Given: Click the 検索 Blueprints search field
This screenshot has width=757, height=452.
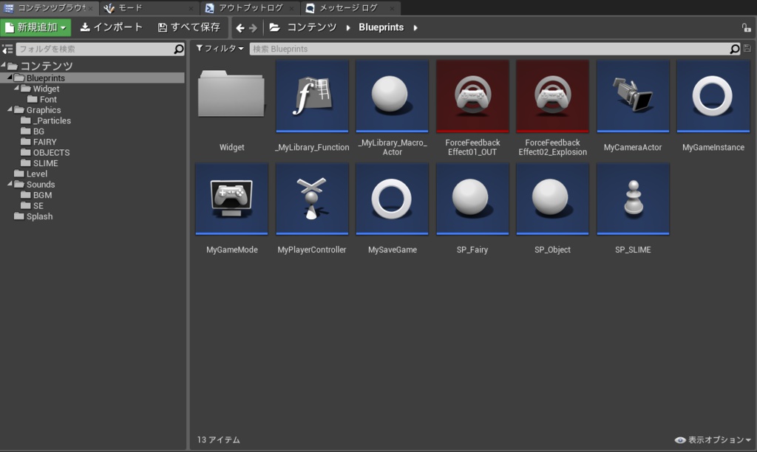Looking at the screenshot, I should tap(488, 49).
